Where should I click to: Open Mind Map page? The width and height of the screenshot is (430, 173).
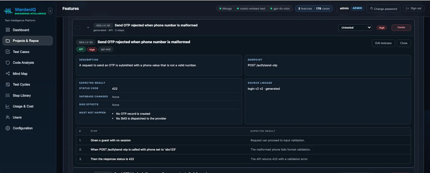click(x=28, y=73)
